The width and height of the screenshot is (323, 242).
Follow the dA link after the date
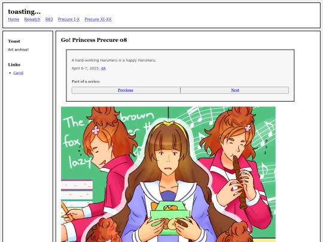coord(103,69)
